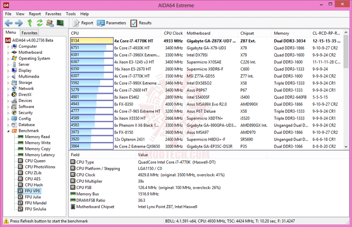The height and width of the screenshot is (227, 352).
Task: Expand the Motherboard tree node
Action: tap(8, 53)
